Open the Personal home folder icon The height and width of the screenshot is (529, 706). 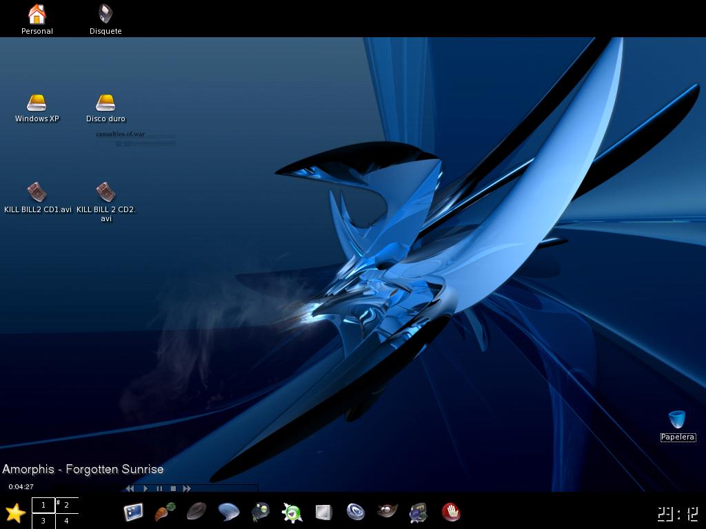37,14
